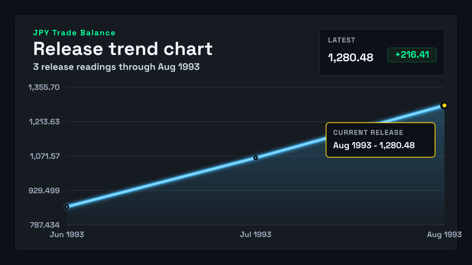Image resolution: width=472 pixels, height=265 pixels.
Task: Click the 787.434 y-axis label
Action: pyautogui.click(x=45, y=225)
